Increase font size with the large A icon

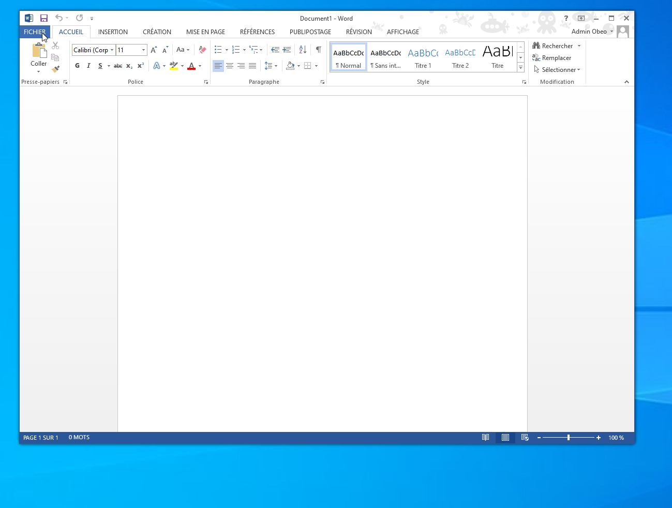154,50
